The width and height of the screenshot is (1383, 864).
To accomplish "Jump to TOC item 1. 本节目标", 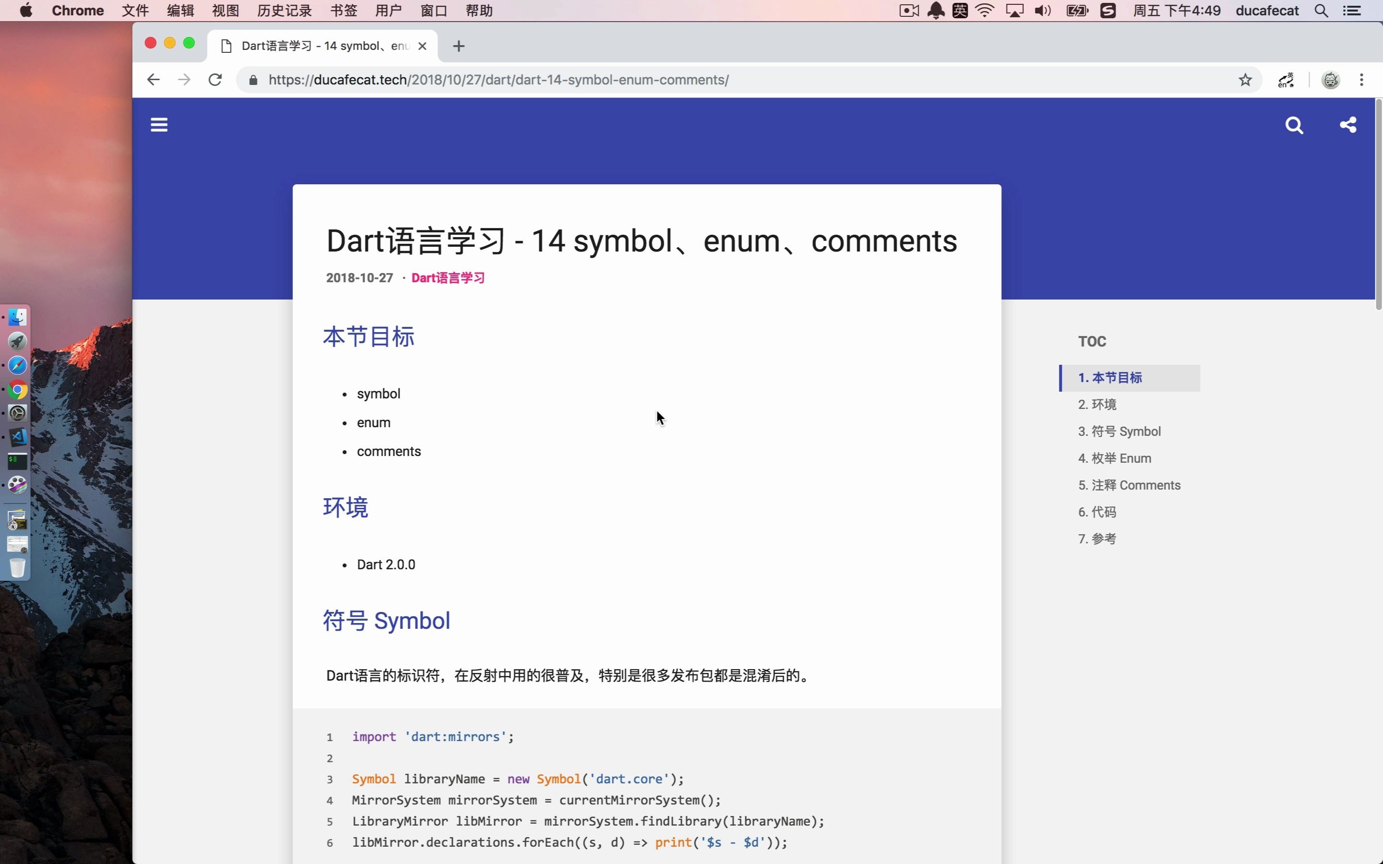I will click(1130, 378).
